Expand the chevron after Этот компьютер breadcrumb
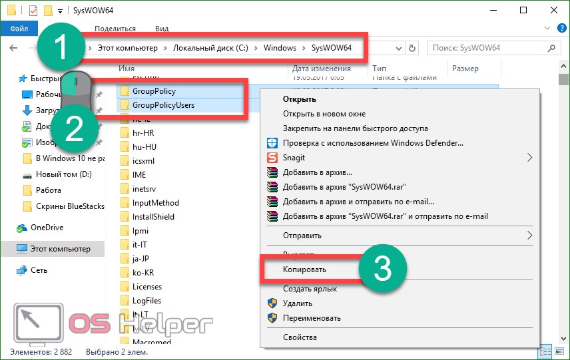Viewport: 570px width, 360px height. 165,49
